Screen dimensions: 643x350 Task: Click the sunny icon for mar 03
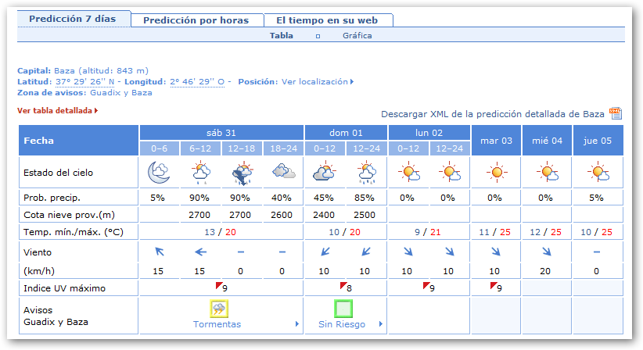(496, 172)
